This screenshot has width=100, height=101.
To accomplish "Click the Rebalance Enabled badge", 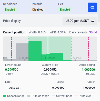I will click(10, 10).
